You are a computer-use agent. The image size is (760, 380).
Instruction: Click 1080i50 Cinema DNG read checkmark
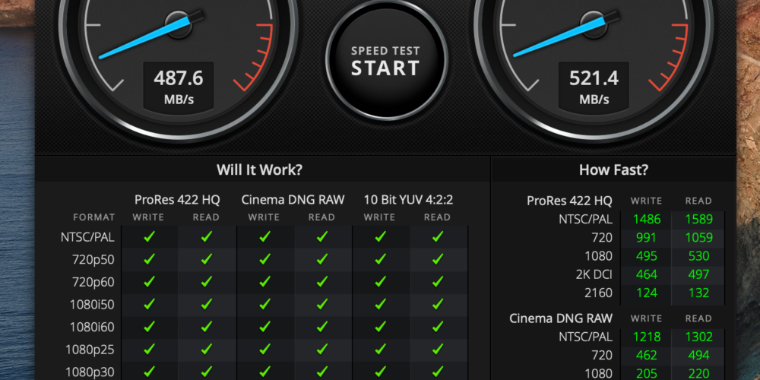point(322,304)
